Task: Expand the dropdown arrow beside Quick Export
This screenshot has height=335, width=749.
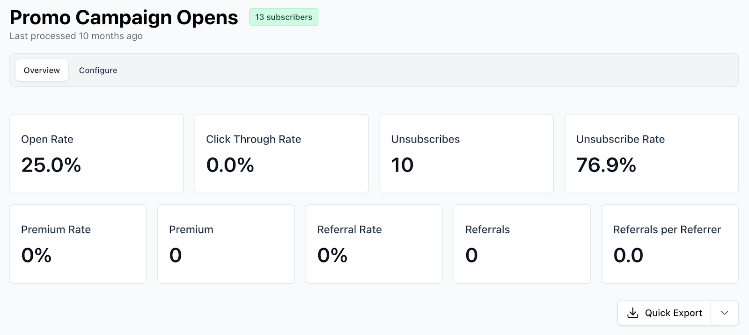Action: pos(724,313)
